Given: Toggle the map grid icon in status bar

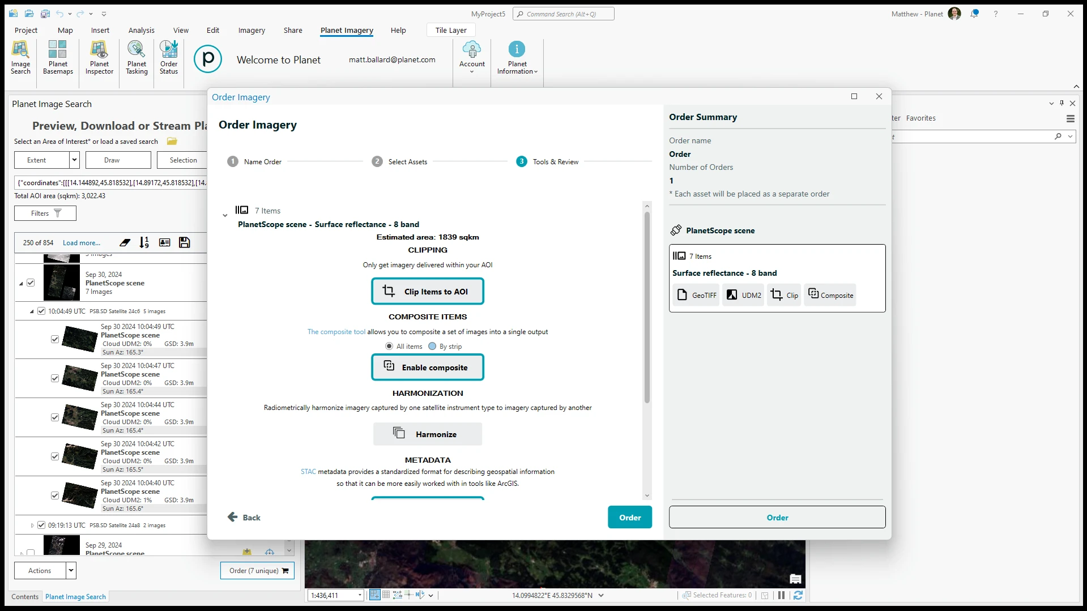Looking at the screenshot, I should pos(386,595).
